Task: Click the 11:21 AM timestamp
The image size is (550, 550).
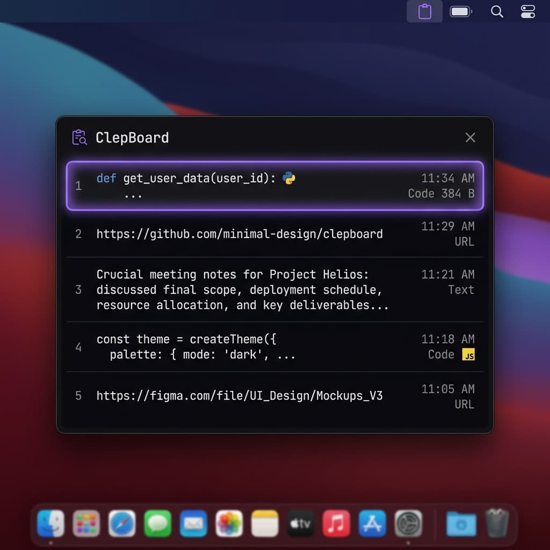Action: point(448,274)
